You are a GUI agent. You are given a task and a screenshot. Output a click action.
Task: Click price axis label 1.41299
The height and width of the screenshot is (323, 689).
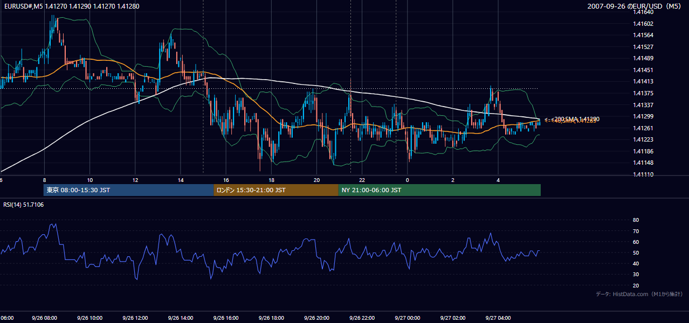[x=644, y=116]
